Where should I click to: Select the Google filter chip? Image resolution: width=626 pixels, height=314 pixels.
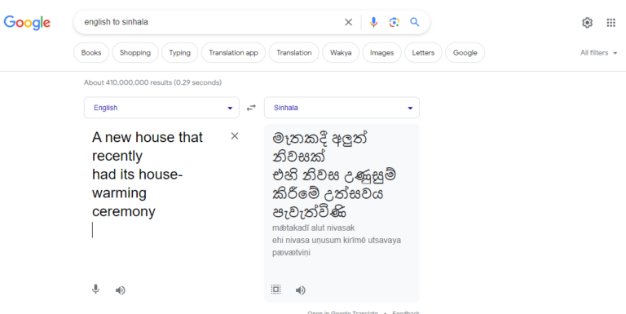coord(465,53)
